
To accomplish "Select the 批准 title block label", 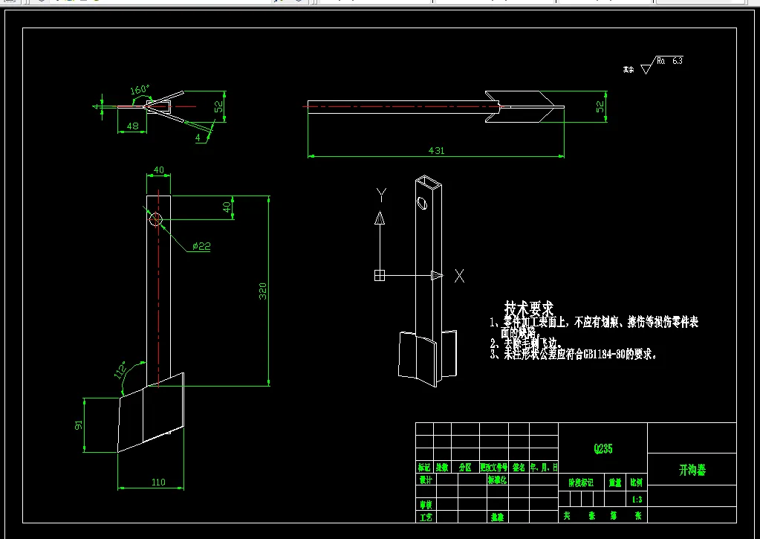I will pyautogui.click(x=497, y=517).
